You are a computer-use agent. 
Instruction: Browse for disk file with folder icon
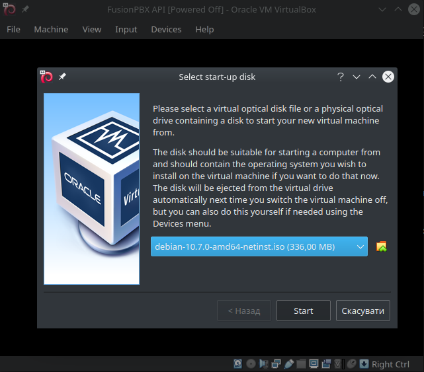[381, 246]
